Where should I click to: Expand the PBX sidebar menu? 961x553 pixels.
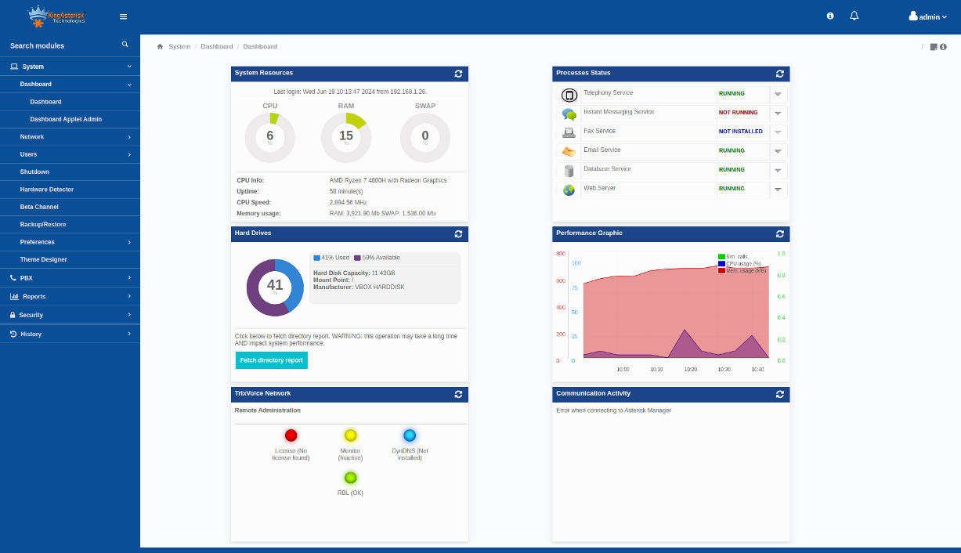70,278
